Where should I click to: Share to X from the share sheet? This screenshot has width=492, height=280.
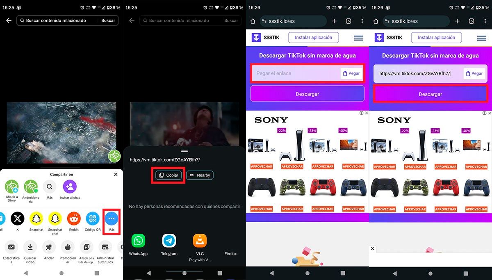17,219
